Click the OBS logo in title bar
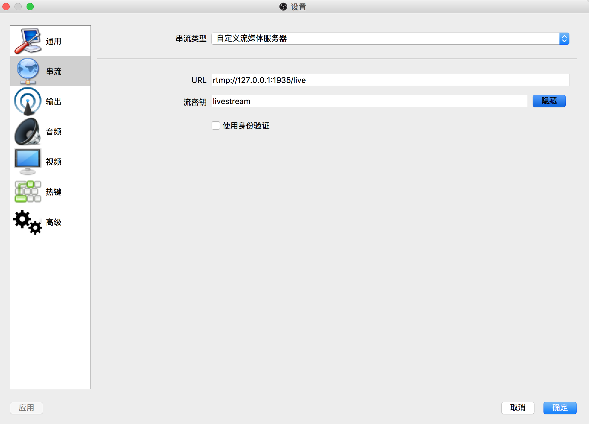Image resolution: width=589 pixels, height=424 pixels. click(283, 7)
